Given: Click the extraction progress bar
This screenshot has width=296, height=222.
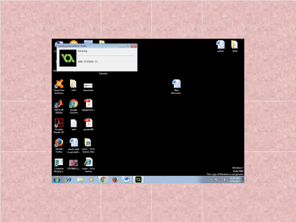Looking at the screenshot, I should [x=106, y=57].
